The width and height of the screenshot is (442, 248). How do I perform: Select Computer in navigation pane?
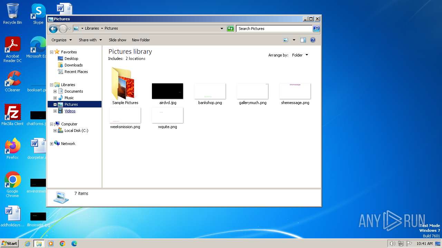coord(69,124)
